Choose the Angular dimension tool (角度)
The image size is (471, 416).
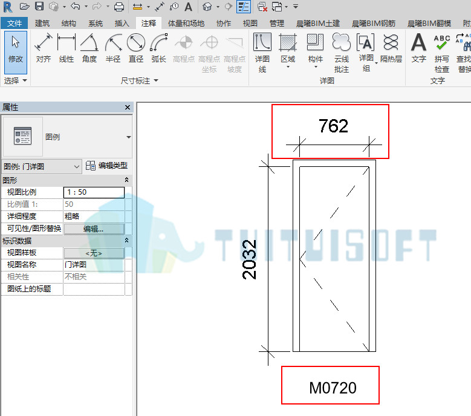point(89,48)
